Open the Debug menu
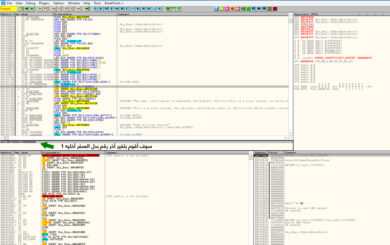 pyautogui.click(x=31, y=3)
